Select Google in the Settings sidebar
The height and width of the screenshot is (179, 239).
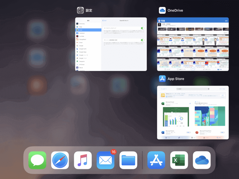pos(88,46)
